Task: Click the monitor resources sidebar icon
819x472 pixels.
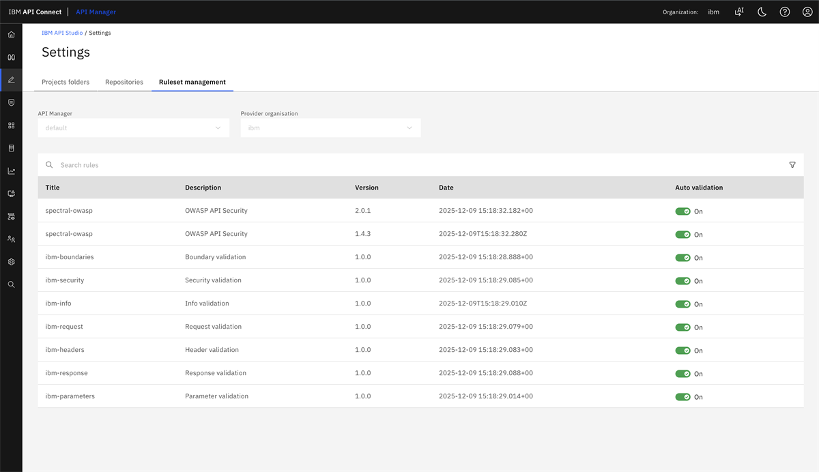Action: pyautogui.click(x=11, y=194)
